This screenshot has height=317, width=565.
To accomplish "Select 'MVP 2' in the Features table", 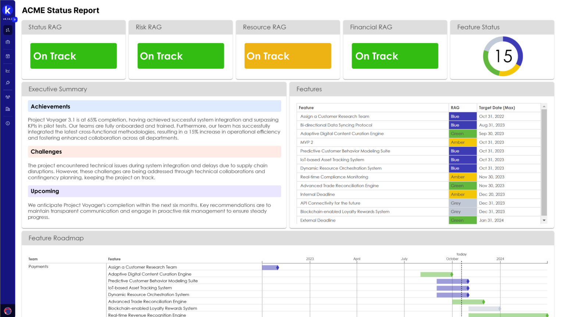I will coord(306,142).
